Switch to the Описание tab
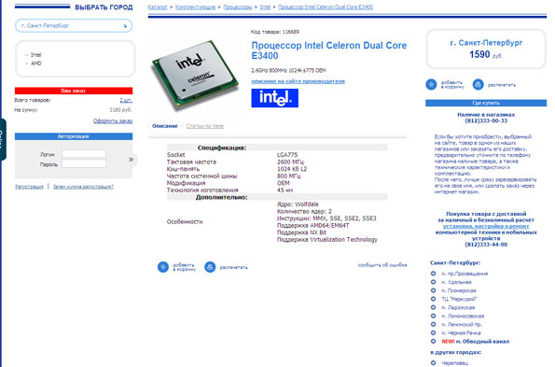 point(164,126)
